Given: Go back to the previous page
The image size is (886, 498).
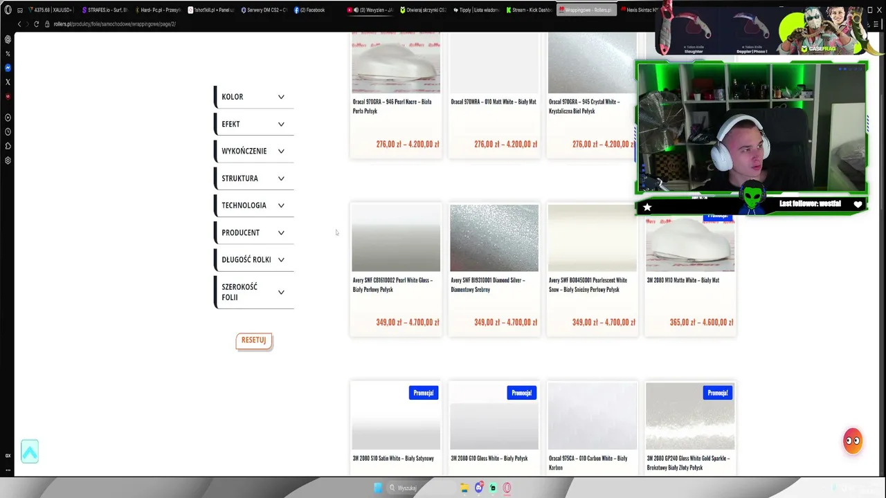Looking at the screenshot, I should tap(19, 24).
